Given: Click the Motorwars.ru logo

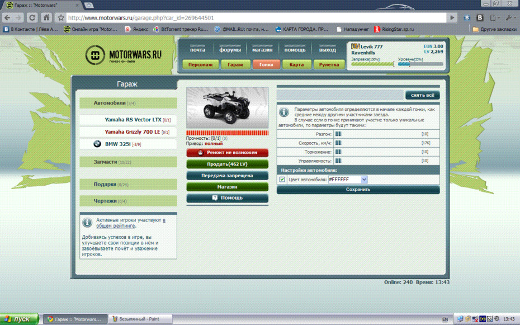Looking at the screenshot, I should pos(124,55).
